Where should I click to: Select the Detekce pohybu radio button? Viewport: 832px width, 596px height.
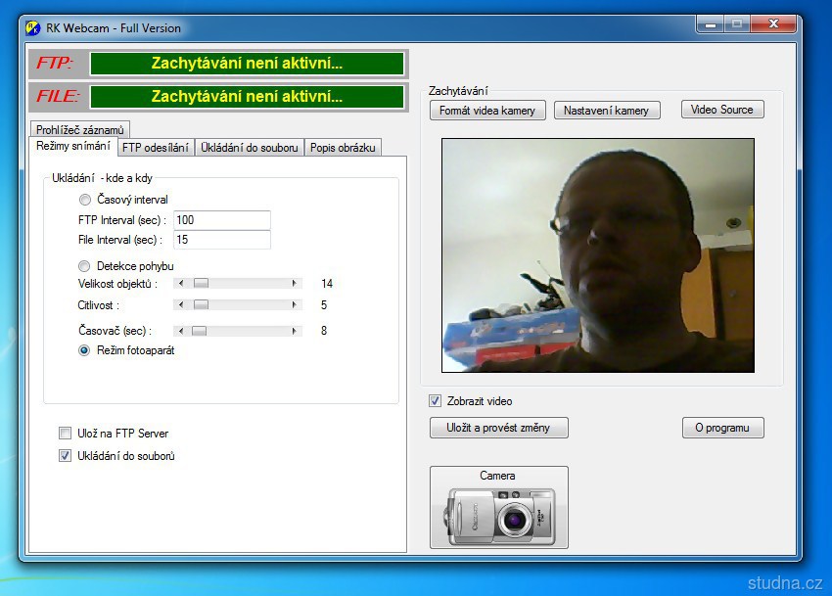(84, 266)
